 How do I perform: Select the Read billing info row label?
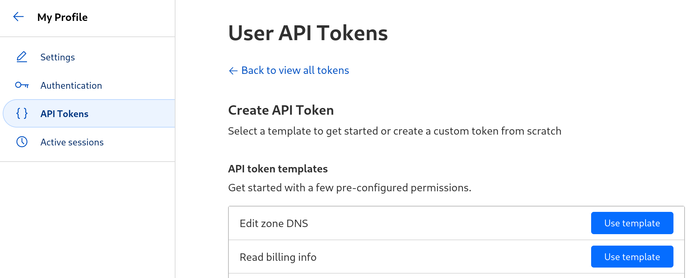pos(278,257)
